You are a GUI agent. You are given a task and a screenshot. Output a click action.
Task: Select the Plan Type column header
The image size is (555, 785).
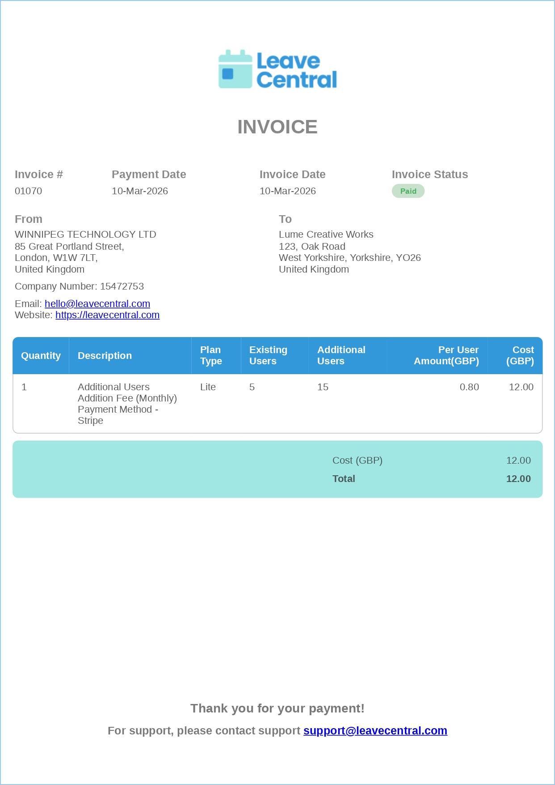pos(211,356)
